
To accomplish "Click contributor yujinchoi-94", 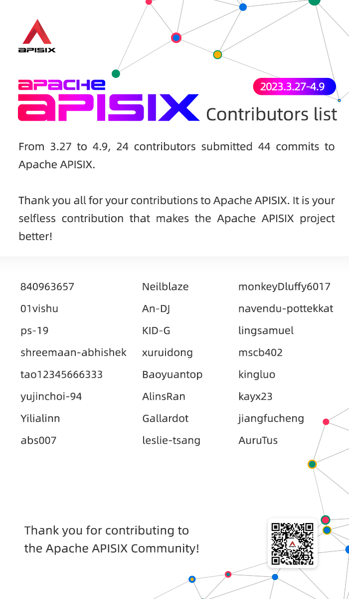I will point(51,396).
